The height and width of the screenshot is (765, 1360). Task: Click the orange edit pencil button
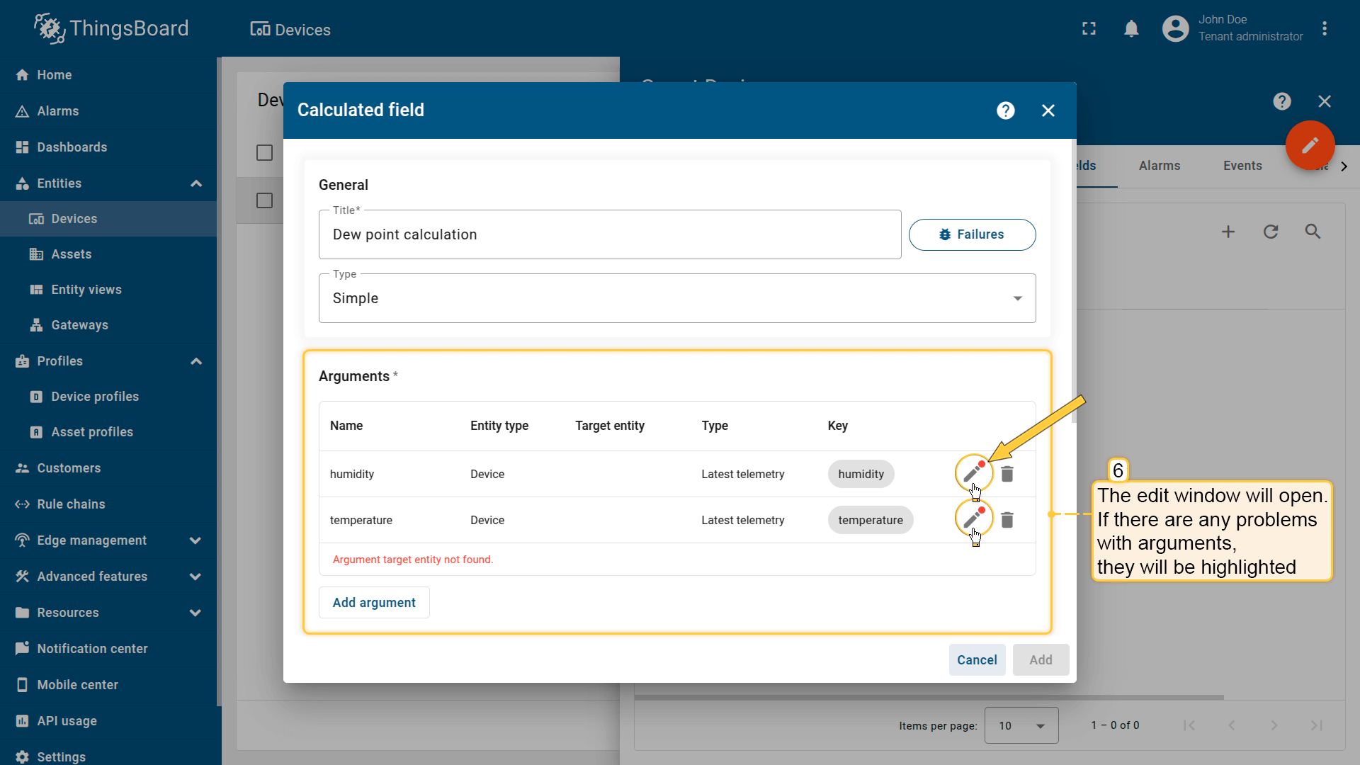[x=1310, y=145]
